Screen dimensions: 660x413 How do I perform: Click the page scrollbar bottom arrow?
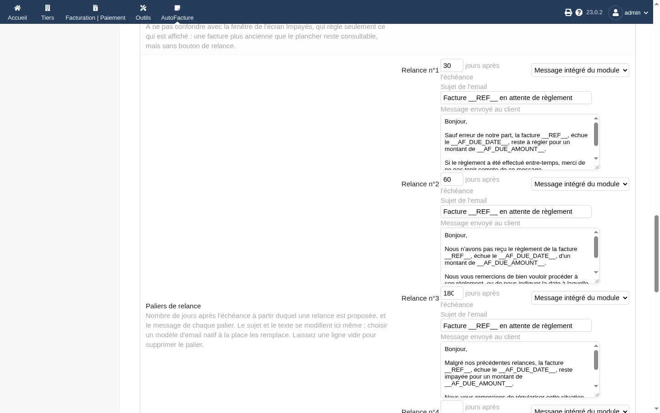coord(656,409)
